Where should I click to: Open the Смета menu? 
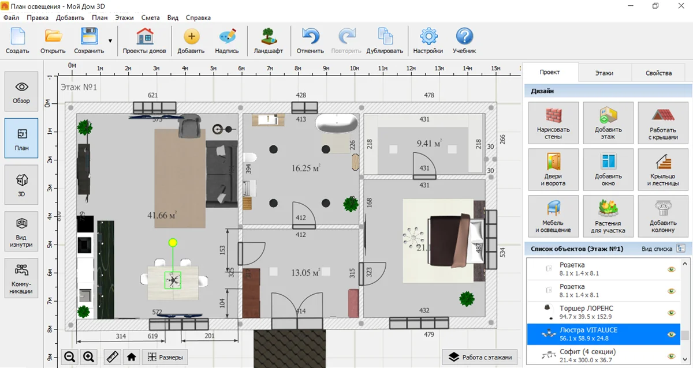coord(150,17)
